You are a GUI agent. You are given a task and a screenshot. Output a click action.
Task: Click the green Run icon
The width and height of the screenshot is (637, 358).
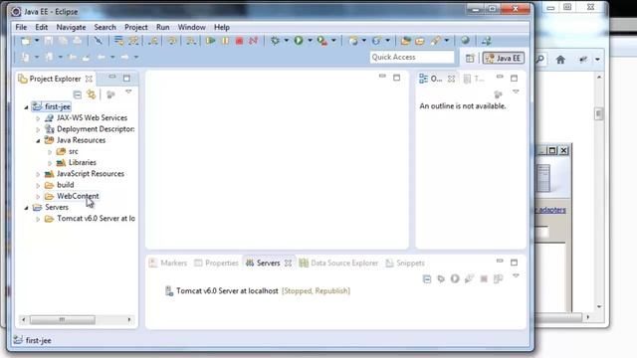tap(299, 41)
